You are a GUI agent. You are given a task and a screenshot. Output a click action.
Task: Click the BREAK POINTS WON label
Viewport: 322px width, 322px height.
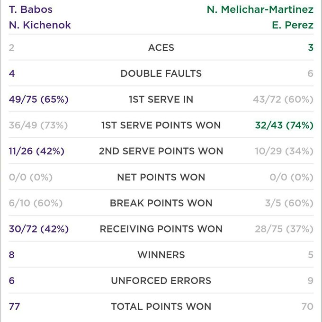coord(161,203)
